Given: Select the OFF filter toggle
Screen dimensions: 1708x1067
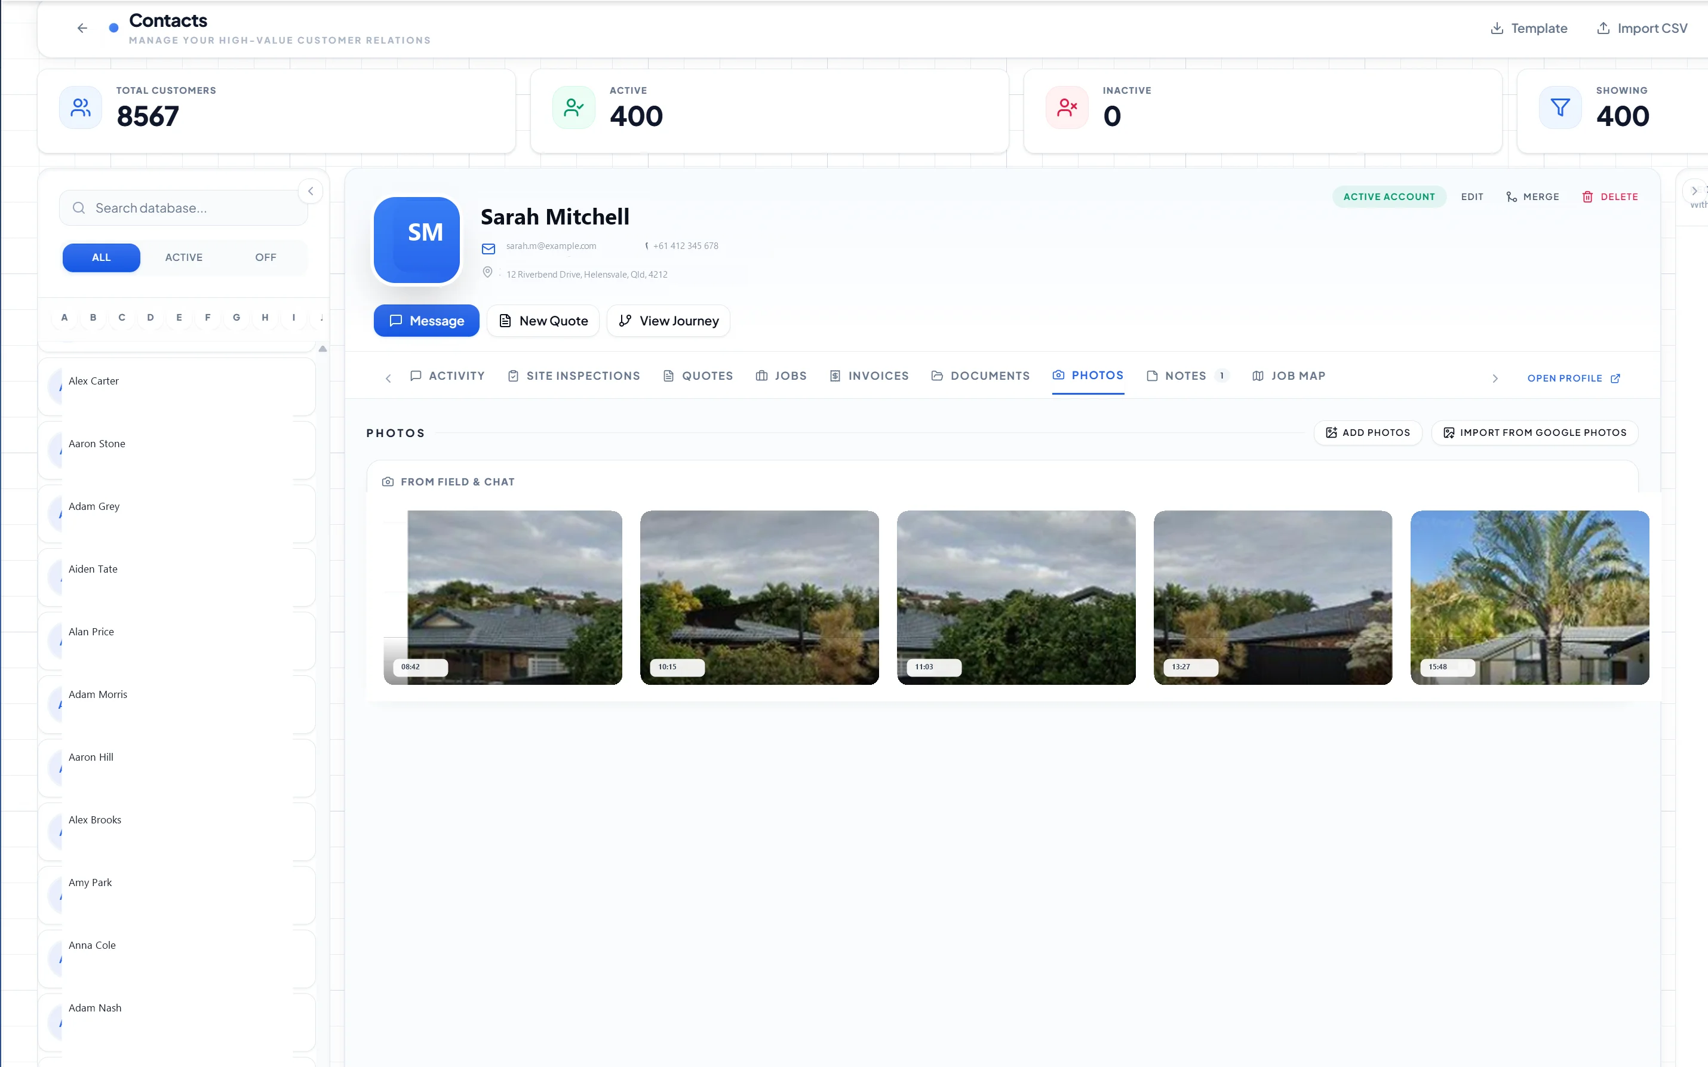Looking at the screenshot, I should 265,257.
